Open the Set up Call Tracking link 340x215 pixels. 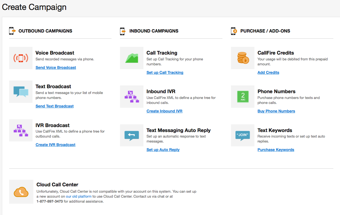(165, 72)
